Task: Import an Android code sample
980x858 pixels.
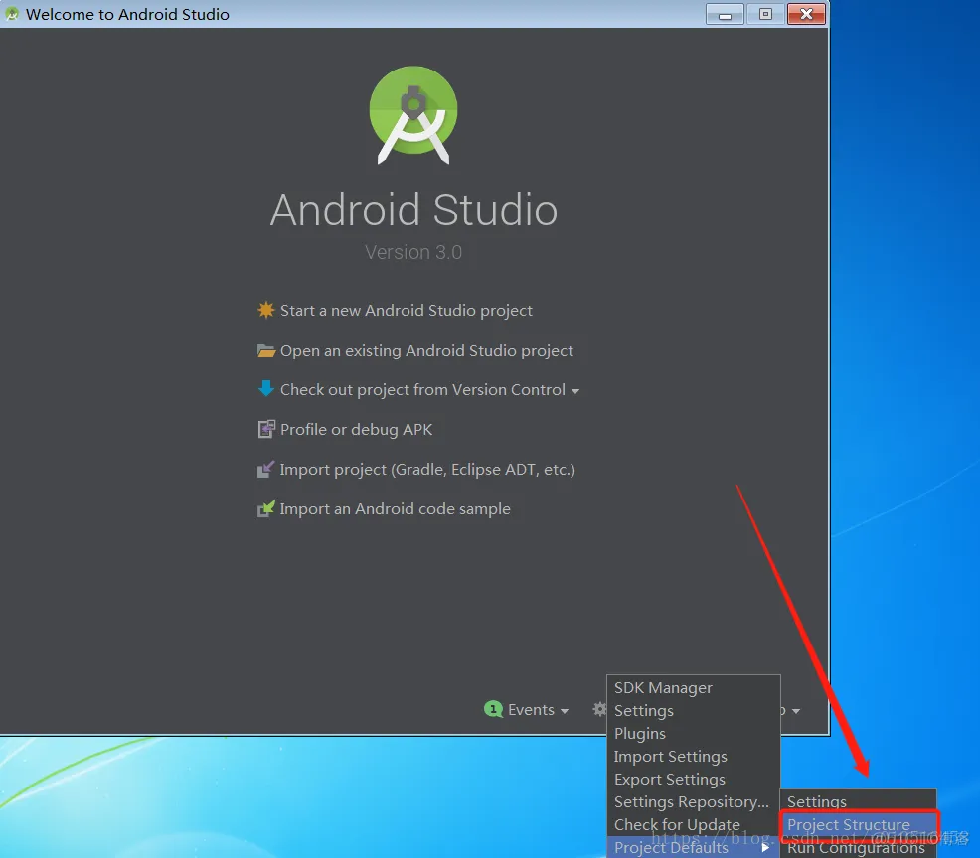Action: coord(395,508)
